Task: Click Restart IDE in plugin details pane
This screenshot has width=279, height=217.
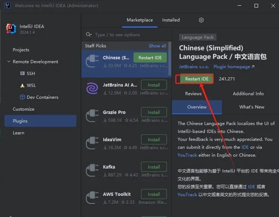Action: (x=197, y=79)
